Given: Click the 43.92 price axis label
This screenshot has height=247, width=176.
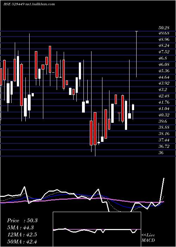Looking at the screenshot, I should tap(164, 83).
